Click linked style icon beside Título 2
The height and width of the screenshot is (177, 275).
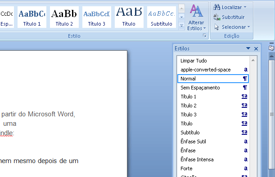coord(244,106)
